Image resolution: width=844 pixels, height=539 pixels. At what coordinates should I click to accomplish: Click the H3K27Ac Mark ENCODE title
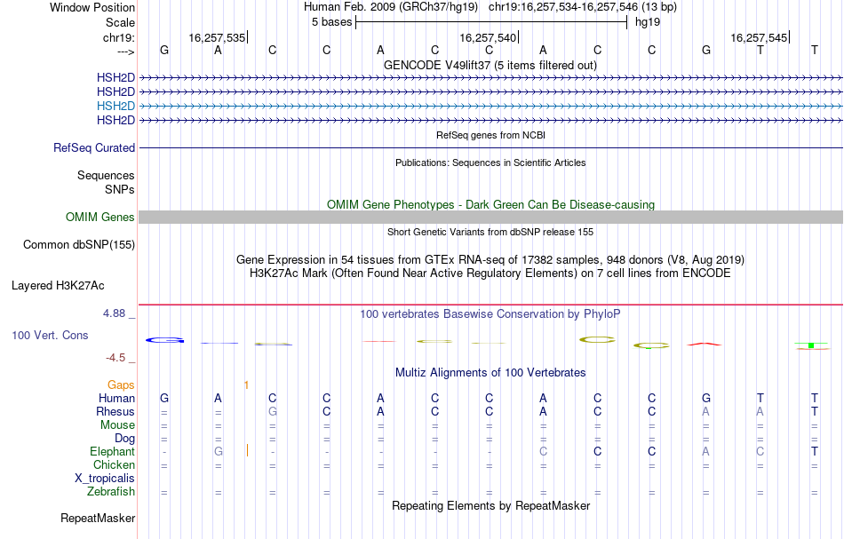pos(490,273)
